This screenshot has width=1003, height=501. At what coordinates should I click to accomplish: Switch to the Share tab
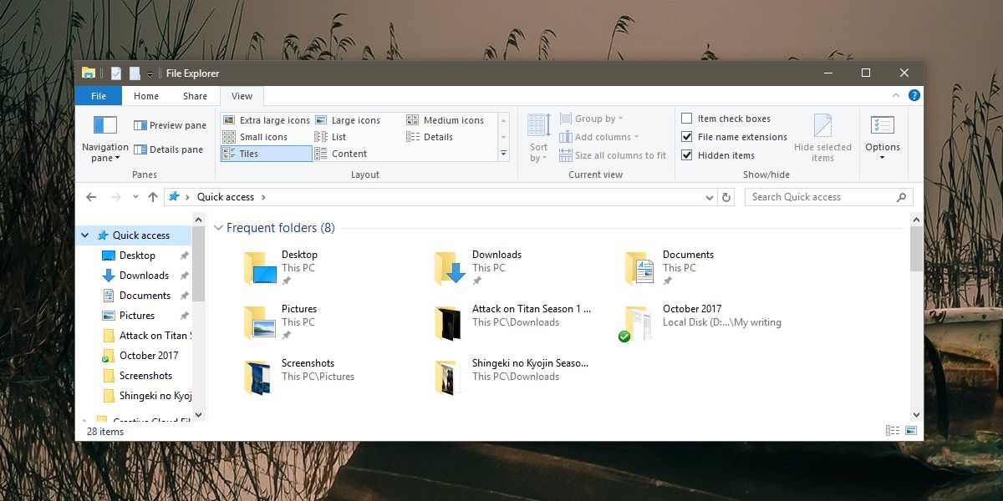tap(195, 96)
